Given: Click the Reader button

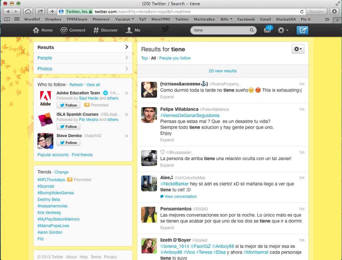Looking at the screenshot, I should coord(317,12).
